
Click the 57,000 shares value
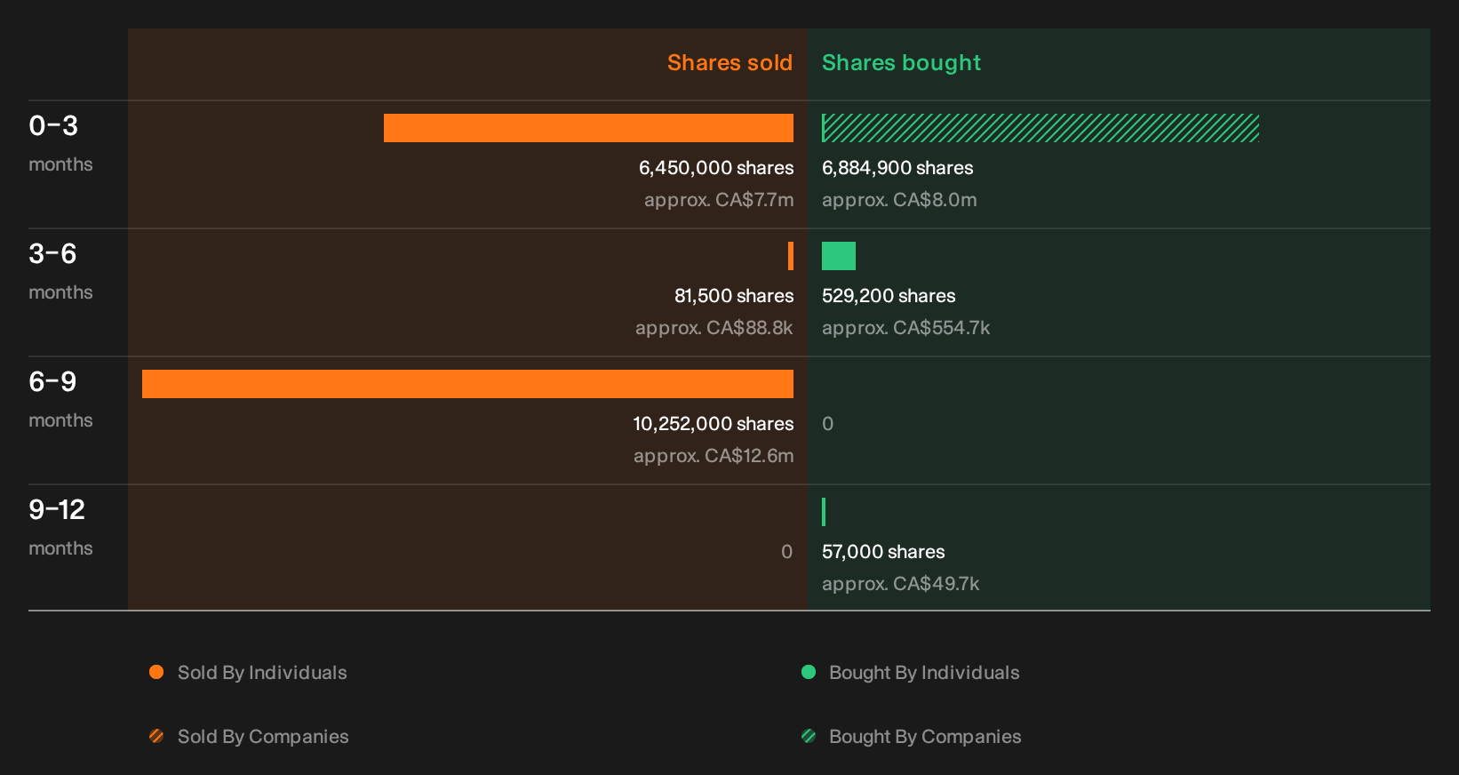click(x=883, y=552)
